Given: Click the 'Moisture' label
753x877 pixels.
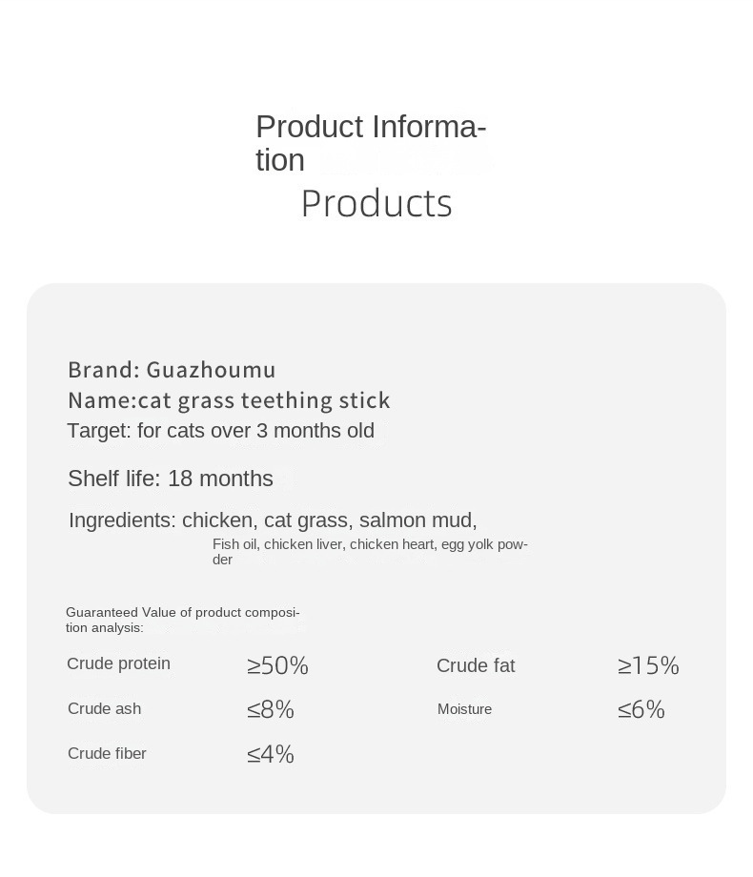Looking at the screenshot, I should pos(464,709).
